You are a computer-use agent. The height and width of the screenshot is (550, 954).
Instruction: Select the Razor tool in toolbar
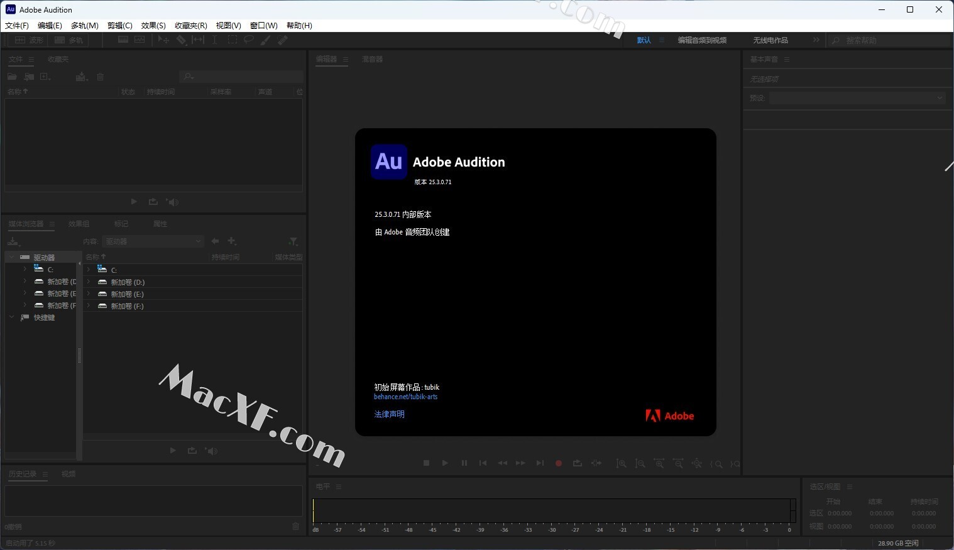tap(181, 40)
